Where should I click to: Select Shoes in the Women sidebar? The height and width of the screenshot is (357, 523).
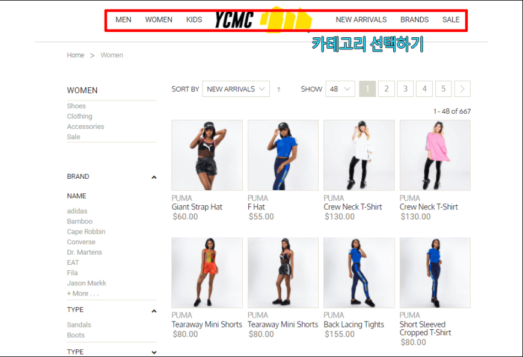(x=76, y=106)
